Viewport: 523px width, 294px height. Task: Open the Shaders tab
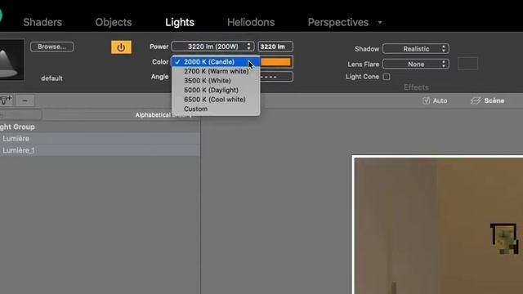click(x=42, y=22)
